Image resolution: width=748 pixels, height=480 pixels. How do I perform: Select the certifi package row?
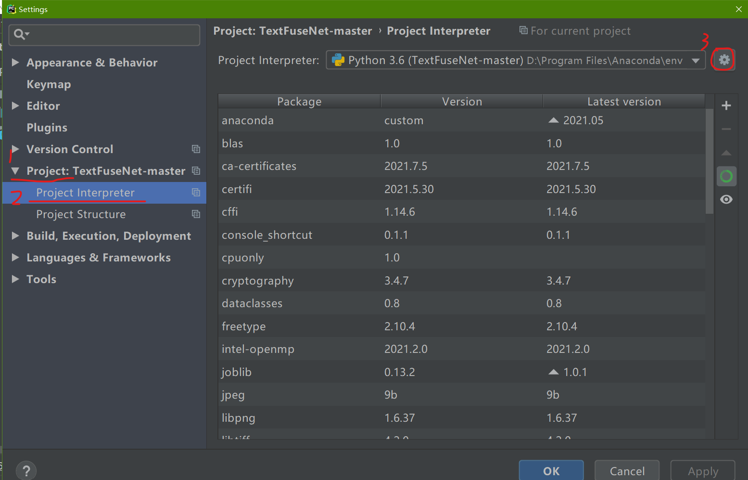[462, 189]
